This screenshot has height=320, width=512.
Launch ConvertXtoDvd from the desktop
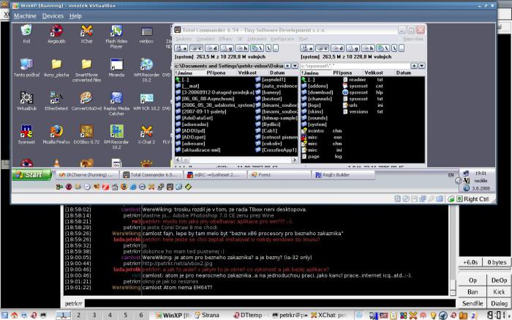pyautogui.click(x=86, y=101)
